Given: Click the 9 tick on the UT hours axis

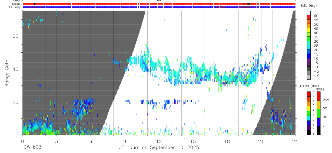Looking at the screenshot, I should [125, 141].
